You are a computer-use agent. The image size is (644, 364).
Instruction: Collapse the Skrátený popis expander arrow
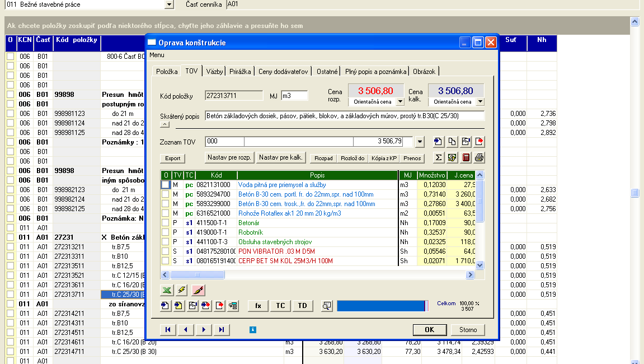(164, 124)
